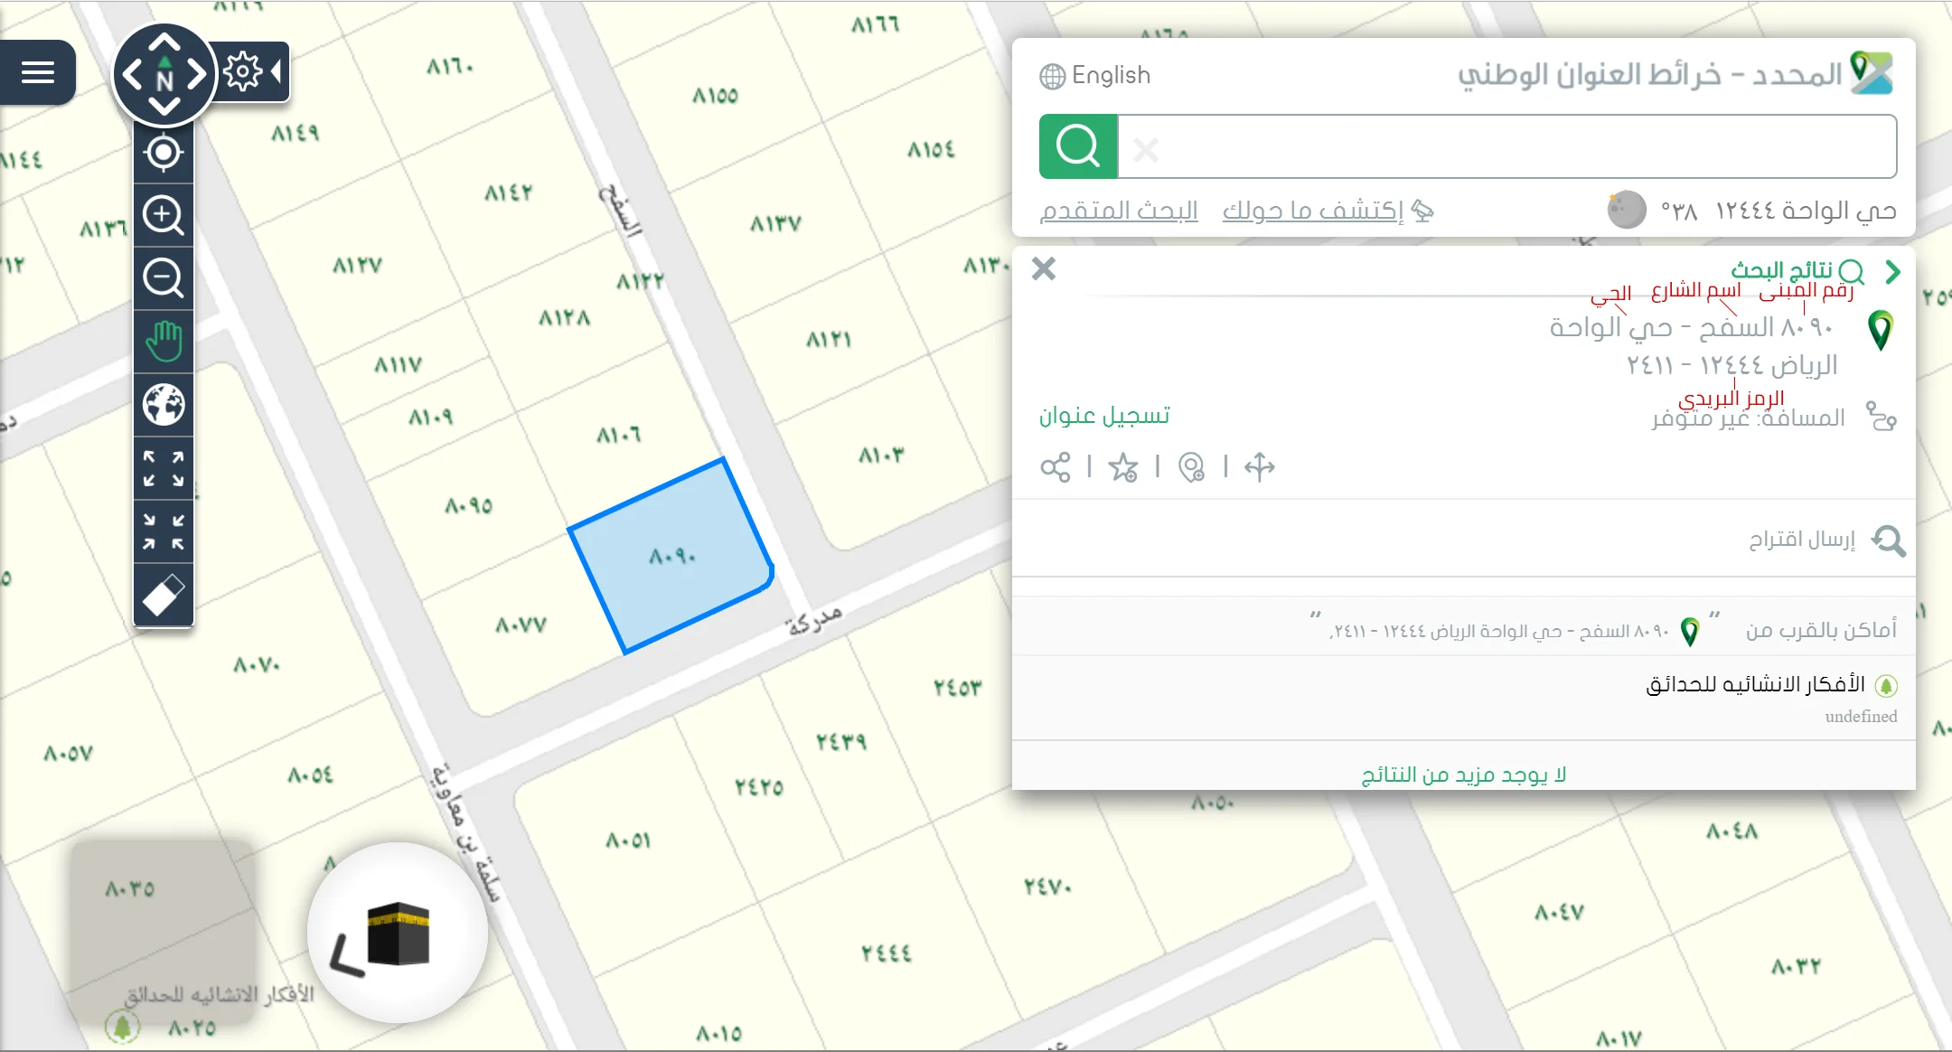Zoom out of the map
Image resolution: width=1952 pixels, height=1052 pixels.
tap(164, 278)
